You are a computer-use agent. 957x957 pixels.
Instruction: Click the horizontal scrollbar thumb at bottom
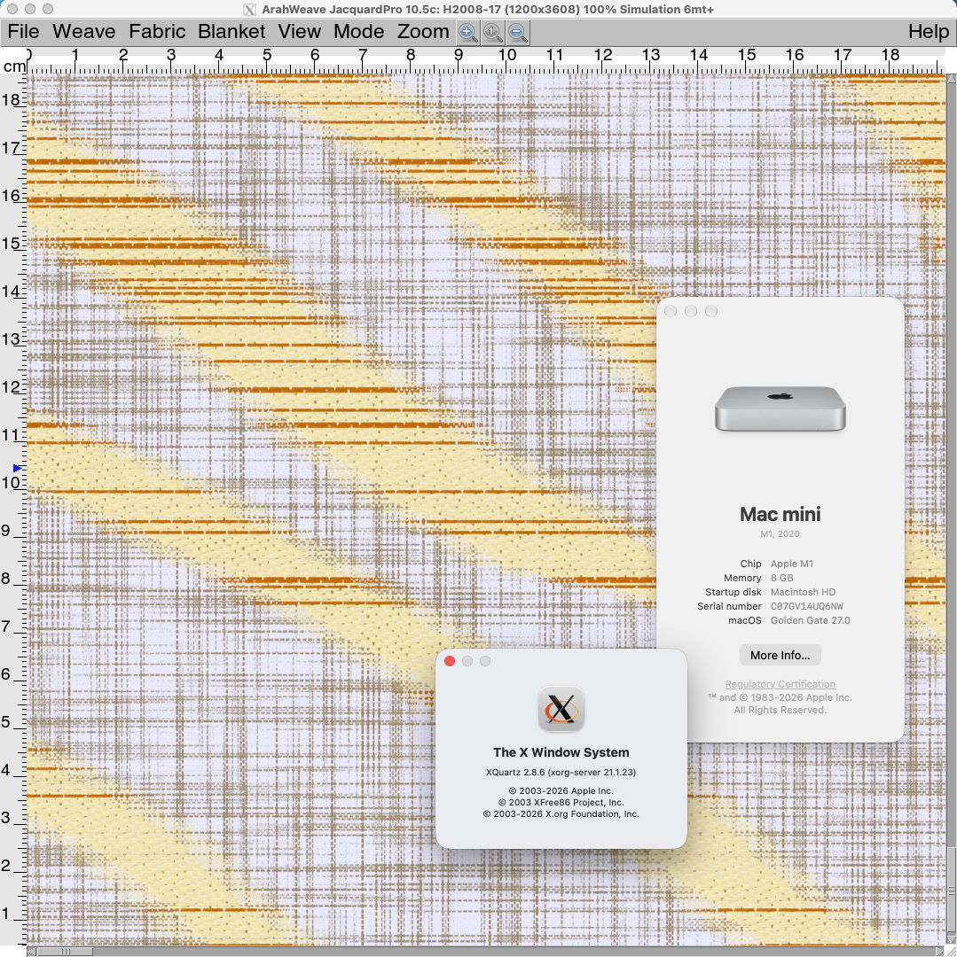point(65,952)
